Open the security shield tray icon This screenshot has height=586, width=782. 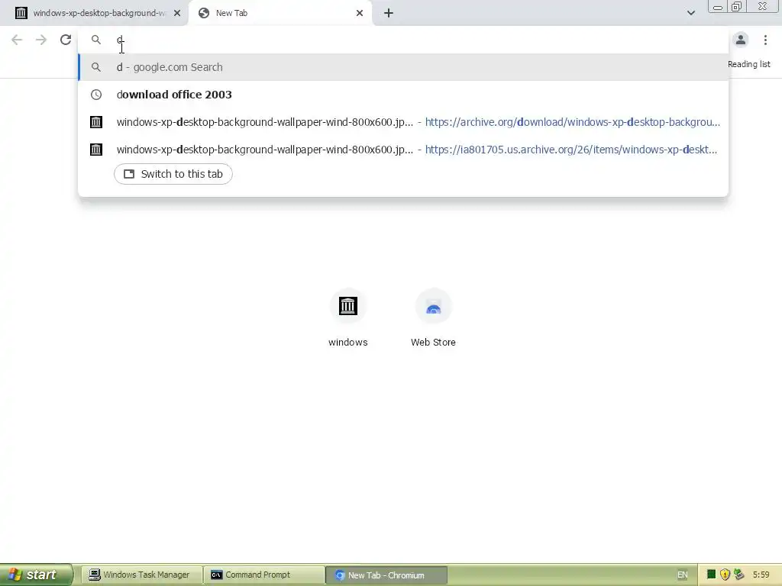pos(725,575)
